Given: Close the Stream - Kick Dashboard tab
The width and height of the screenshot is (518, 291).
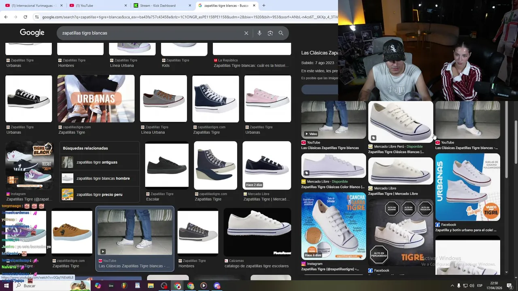Looking at the screenshot, I should click(190, 6).
